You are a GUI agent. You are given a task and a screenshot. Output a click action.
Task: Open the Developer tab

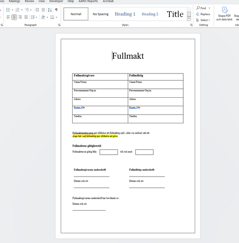[56, 1]
